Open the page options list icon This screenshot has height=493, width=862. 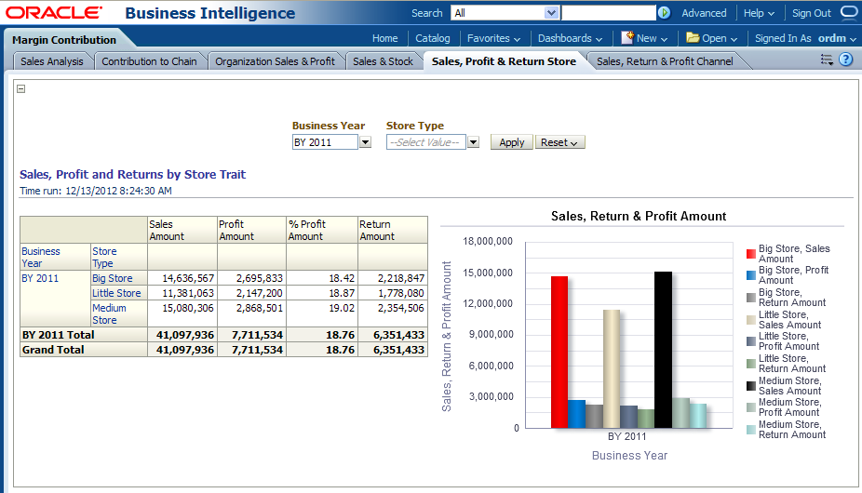(827, 60)
